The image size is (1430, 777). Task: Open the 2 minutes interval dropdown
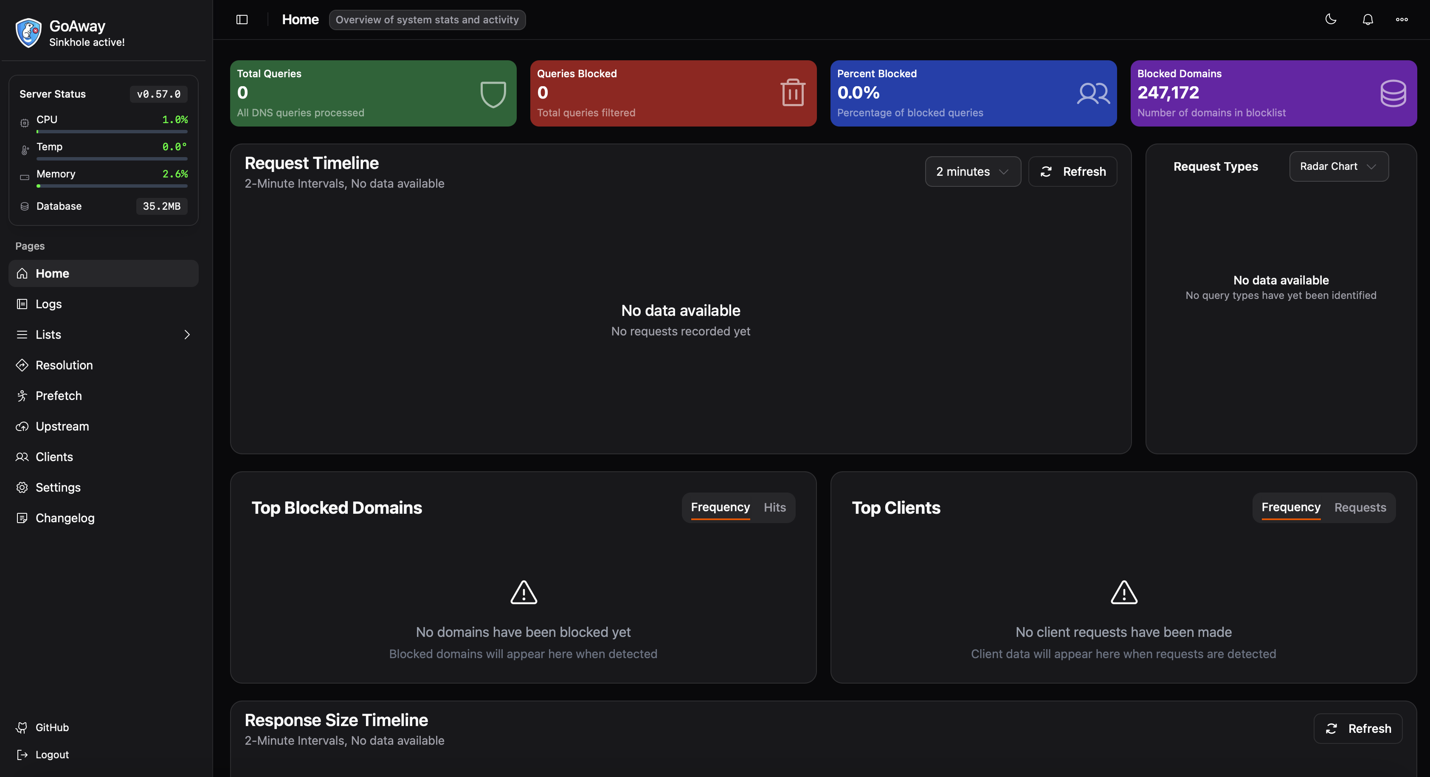[973, 172]
